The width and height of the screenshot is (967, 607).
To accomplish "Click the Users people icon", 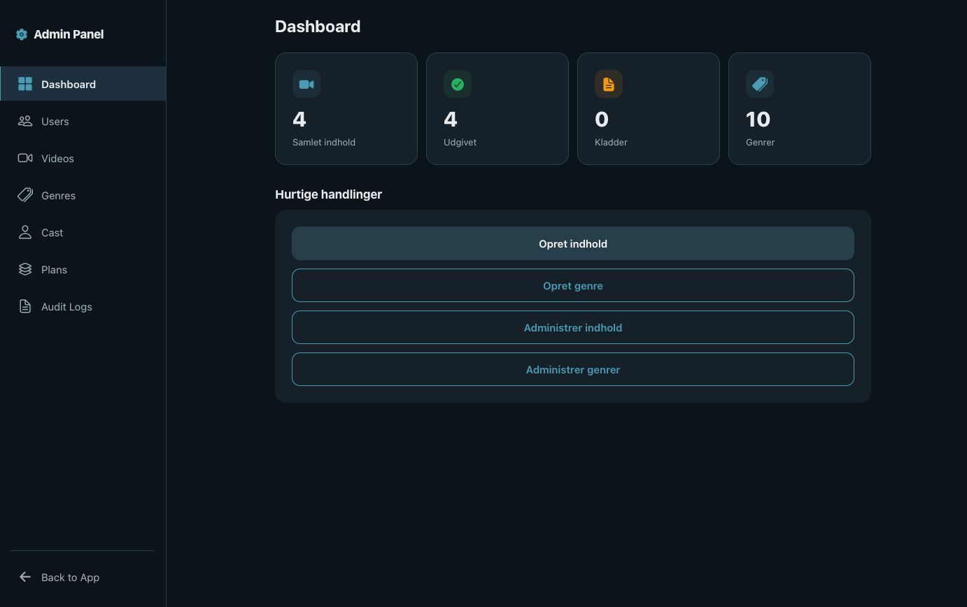I will coord(25,121).
